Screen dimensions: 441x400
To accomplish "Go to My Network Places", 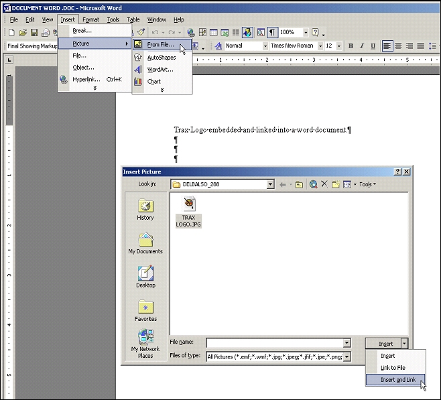I will click(145, 344).
